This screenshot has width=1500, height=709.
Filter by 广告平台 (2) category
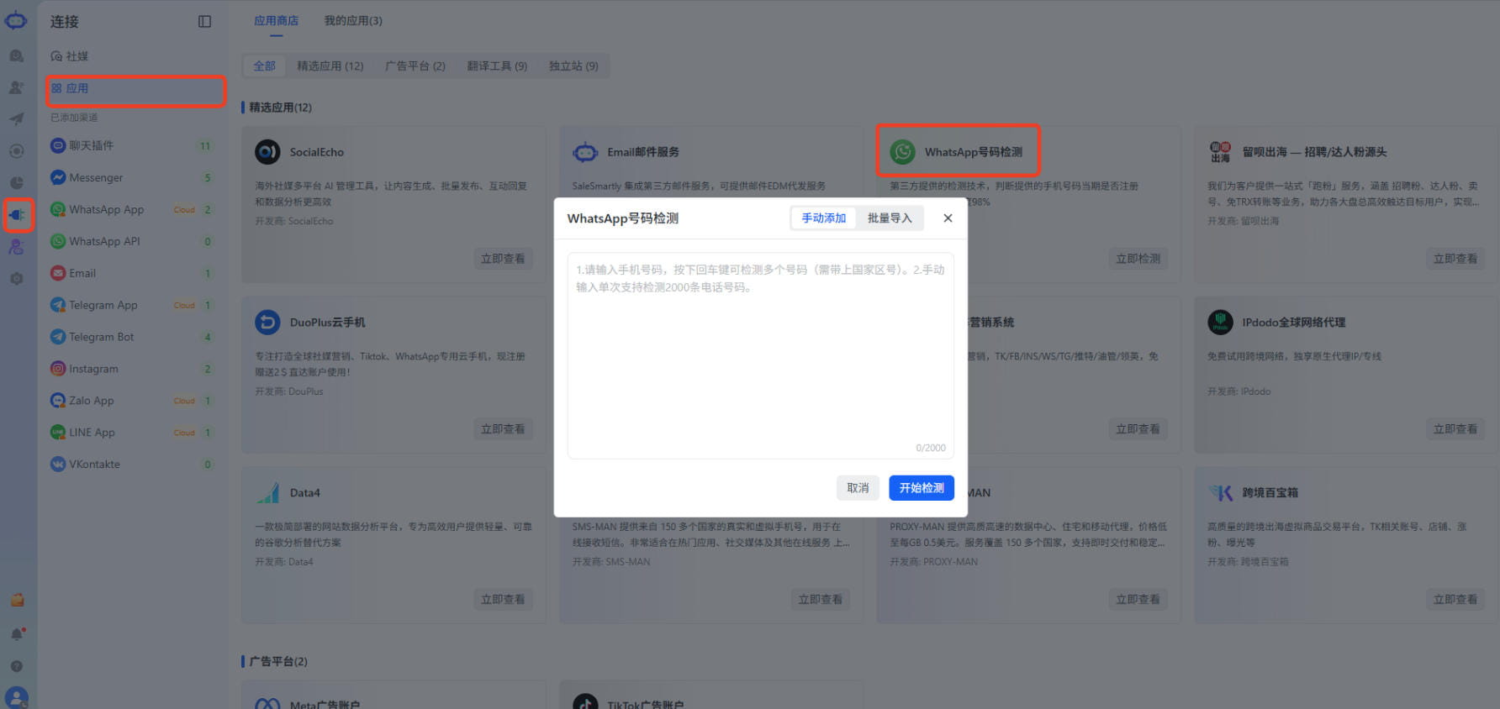click(415, 66)
